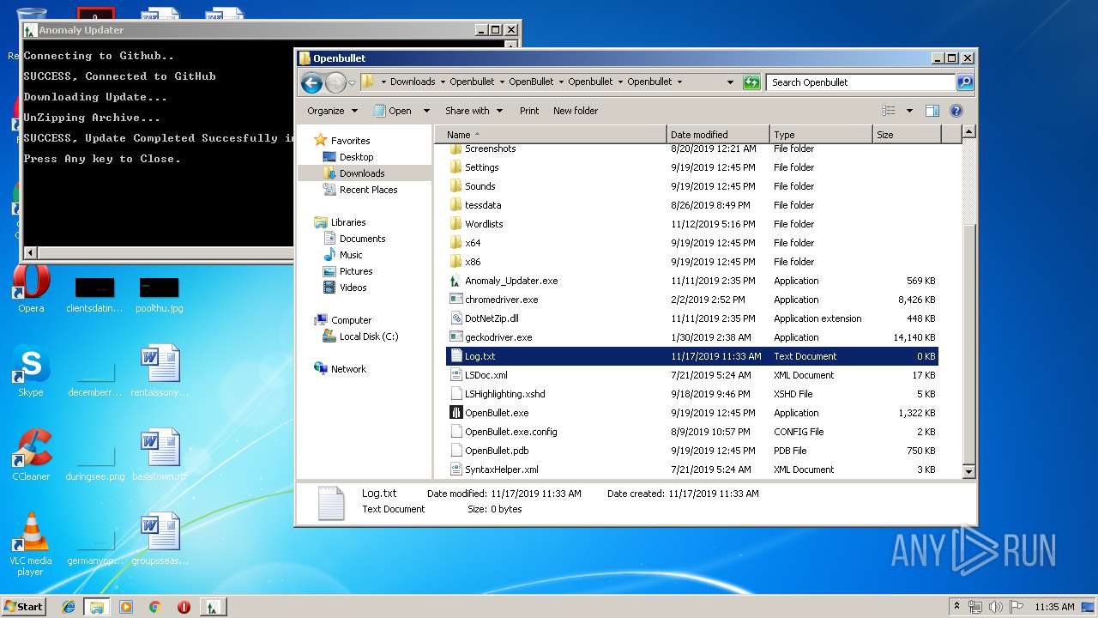Select the OpenBullet.exe application file
The image size is (1098, 618).
497,413
